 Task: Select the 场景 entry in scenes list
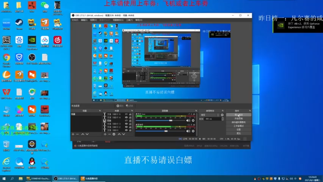[x=86, y=114]
